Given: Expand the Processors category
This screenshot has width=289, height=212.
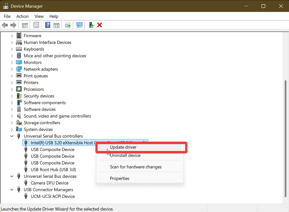Looking at the screenshot, I should (x=12, y=89).
